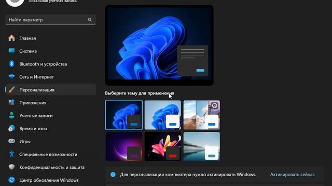Screen dimensions: 332x186
Task: Click the Найти параметр search field
Action: [50, 20]
